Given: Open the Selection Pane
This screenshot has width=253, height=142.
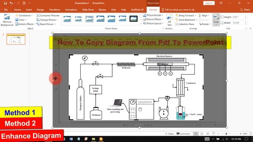Looking at the screenshot, I should (x=185, y=24).
